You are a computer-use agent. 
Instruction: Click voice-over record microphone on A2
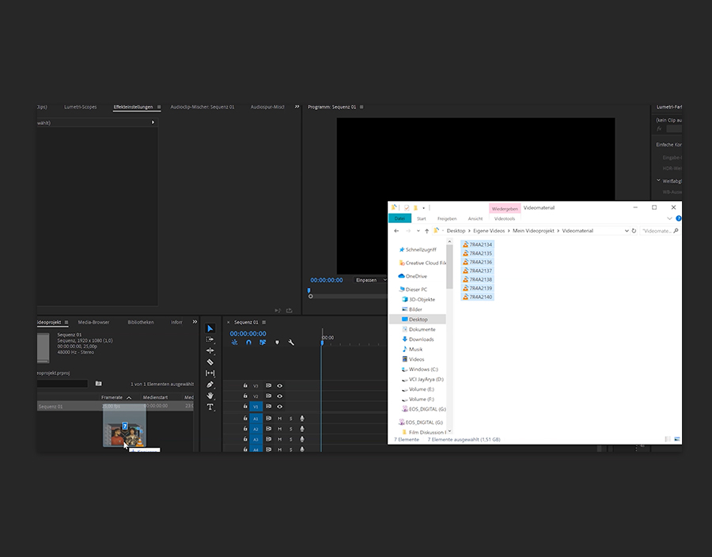[x=302, y=429]
